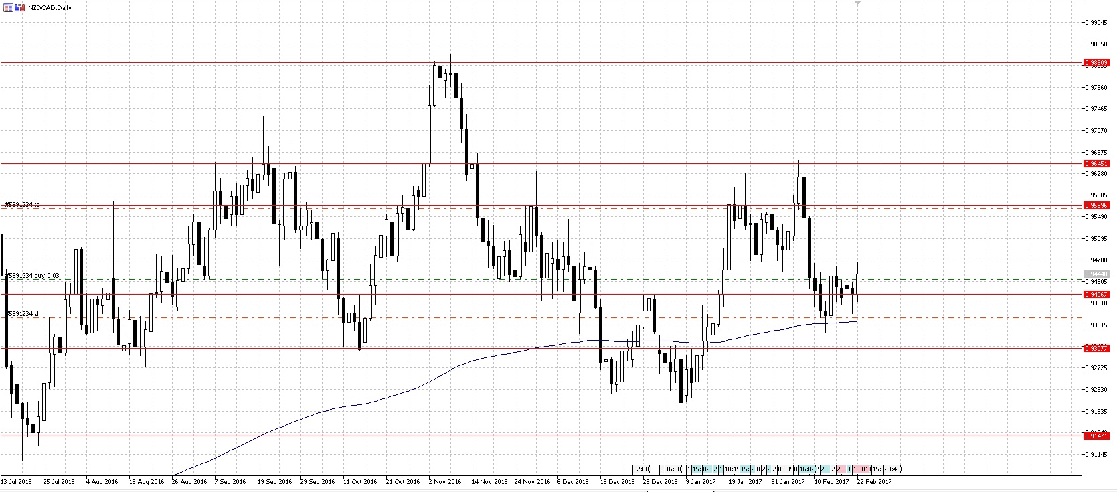Image resolution: width=1117 pixels, height=492 pixels.
Task: Click the 0.97070 value on price scale
Action: point(1098,131)
